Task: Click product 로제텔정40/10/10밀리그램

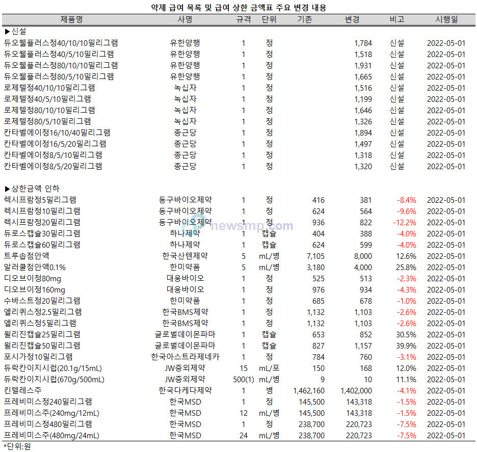Action: [49, 88]
